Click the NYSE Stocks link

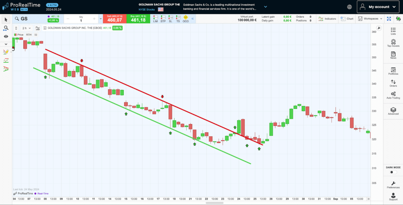pos(146,9)
